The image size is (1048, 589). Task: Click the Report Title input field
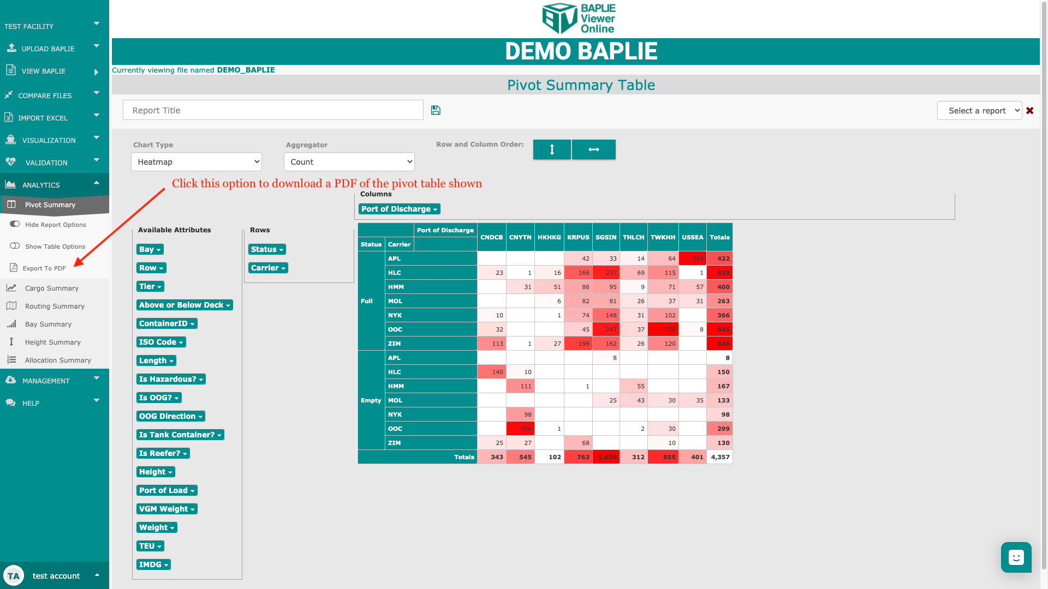[273, 110]
